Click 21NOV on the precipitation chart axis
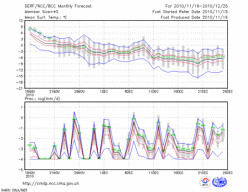The height and width of the screenshot is (192, 248). click(54, 172)
